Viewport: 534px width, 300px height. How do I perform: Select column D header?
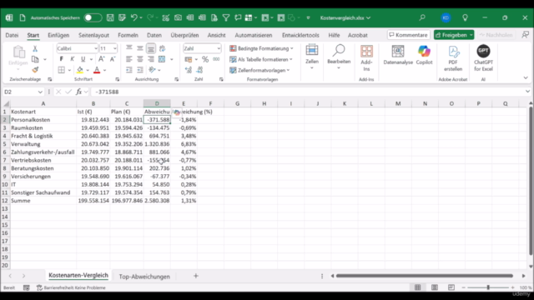coord(157,103)
